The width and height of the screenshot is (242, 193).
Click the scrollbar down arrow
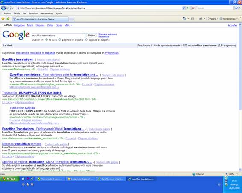point(240,170)
